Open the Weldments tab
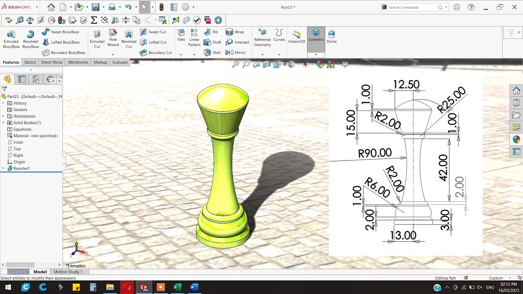 (78, 62)
